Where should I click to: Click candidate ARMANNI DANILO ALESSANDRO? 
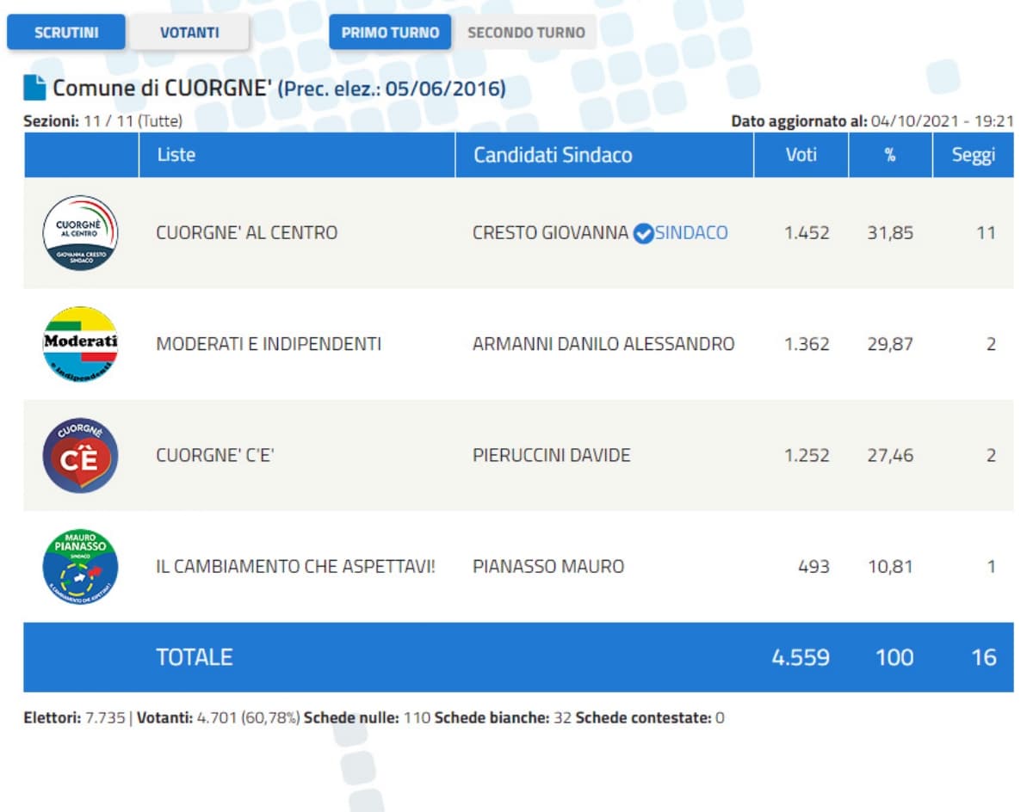click(x=603, y=344)
